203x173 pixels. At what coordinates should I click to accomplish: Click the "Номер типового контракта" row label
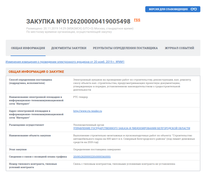pyautogui.click(x=33, y=166)
